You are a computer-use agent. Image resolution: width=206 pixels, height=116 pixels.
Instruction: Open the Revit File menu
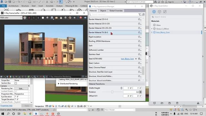[x=4, y=6]
